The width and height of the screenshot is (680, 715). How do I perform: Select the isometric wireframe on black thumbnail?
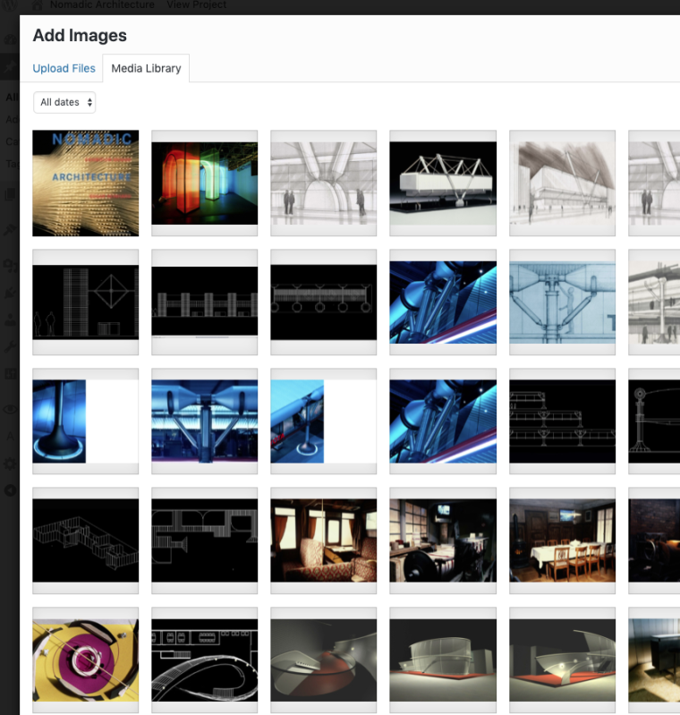click(x=86, y=541)
